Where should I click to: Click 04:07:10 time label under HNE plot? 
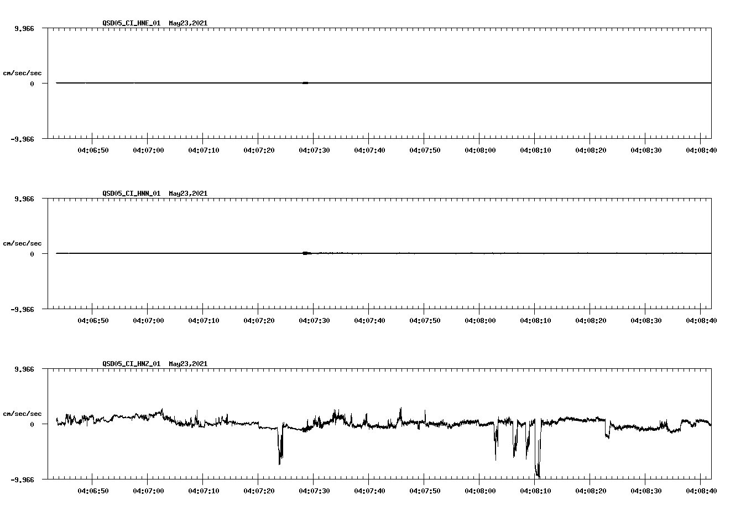click(204, 150)
